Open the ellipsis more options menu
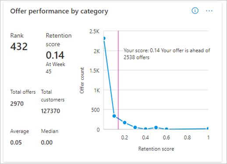Viewport: 227px width, 164px height. tap(209, 11)
